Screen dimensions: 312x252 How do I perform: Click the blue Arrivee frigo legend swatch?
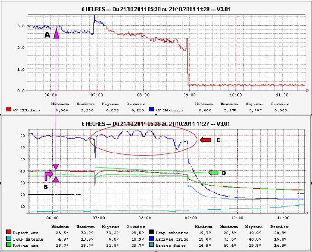151,239
